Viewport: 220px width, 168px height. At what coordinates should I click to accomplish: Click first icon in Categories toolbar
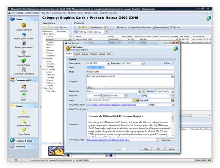point(44,28)
